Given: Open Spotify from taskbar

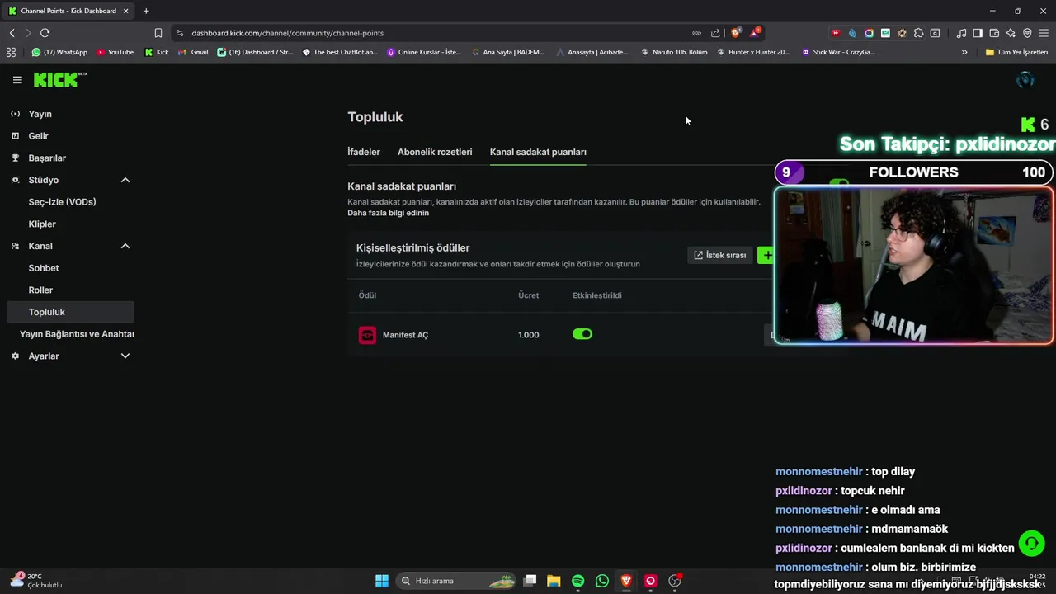Looking at the screenshot, I should 577,581.
